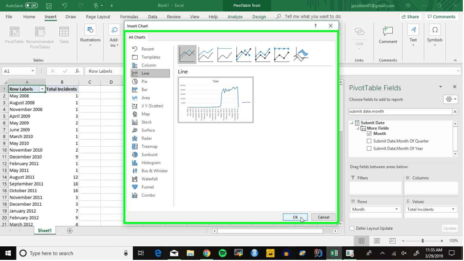Open Row Labels filter dropdown
The image size is (464, 261).
pos(42,89)
